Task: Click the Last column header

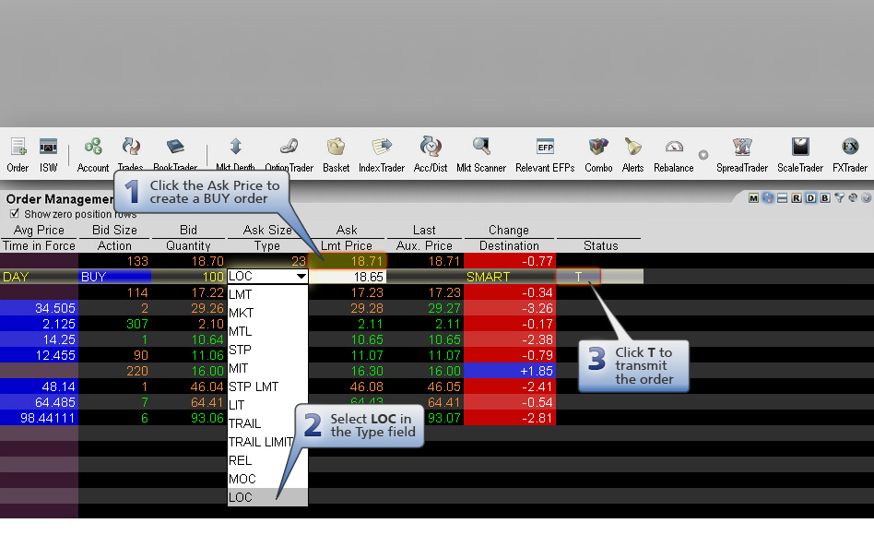Action: tap(424, 230)
